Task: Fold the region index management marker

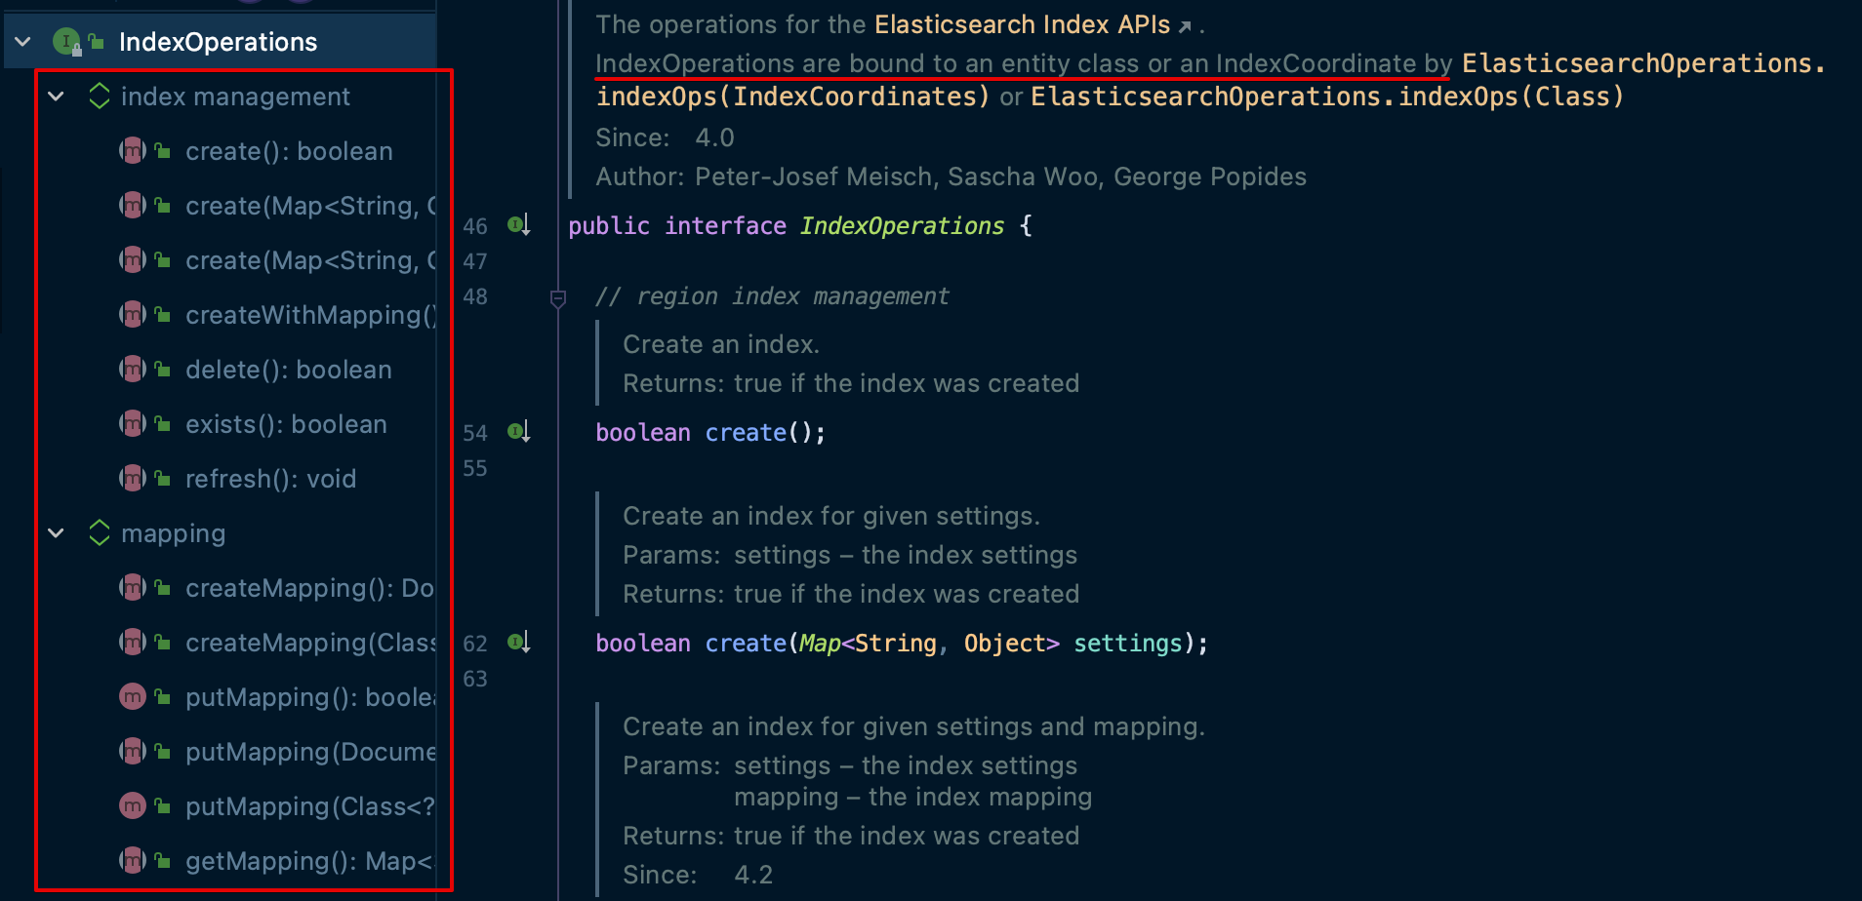Action: [x=558, y=298]
